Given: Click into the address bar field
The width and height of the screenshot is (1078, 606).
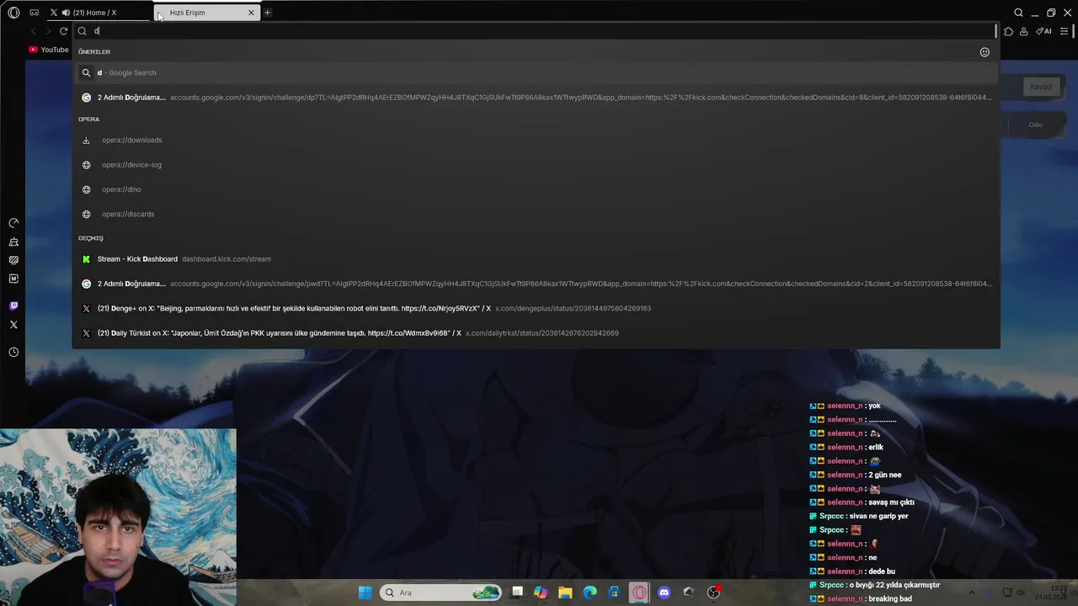Looking at the screenshot, I should pos(536,31).
